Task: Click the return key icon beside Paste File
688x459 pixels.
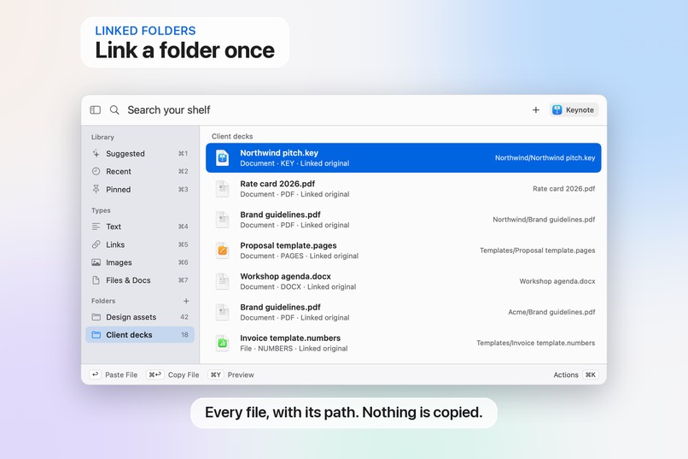Action: pyautogui.click(x=96, y=374)
